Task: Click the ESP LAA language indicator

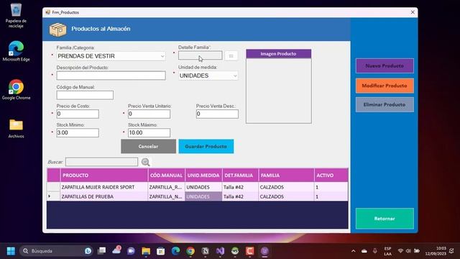Action: pyautogui.click(x=387, y=251)
